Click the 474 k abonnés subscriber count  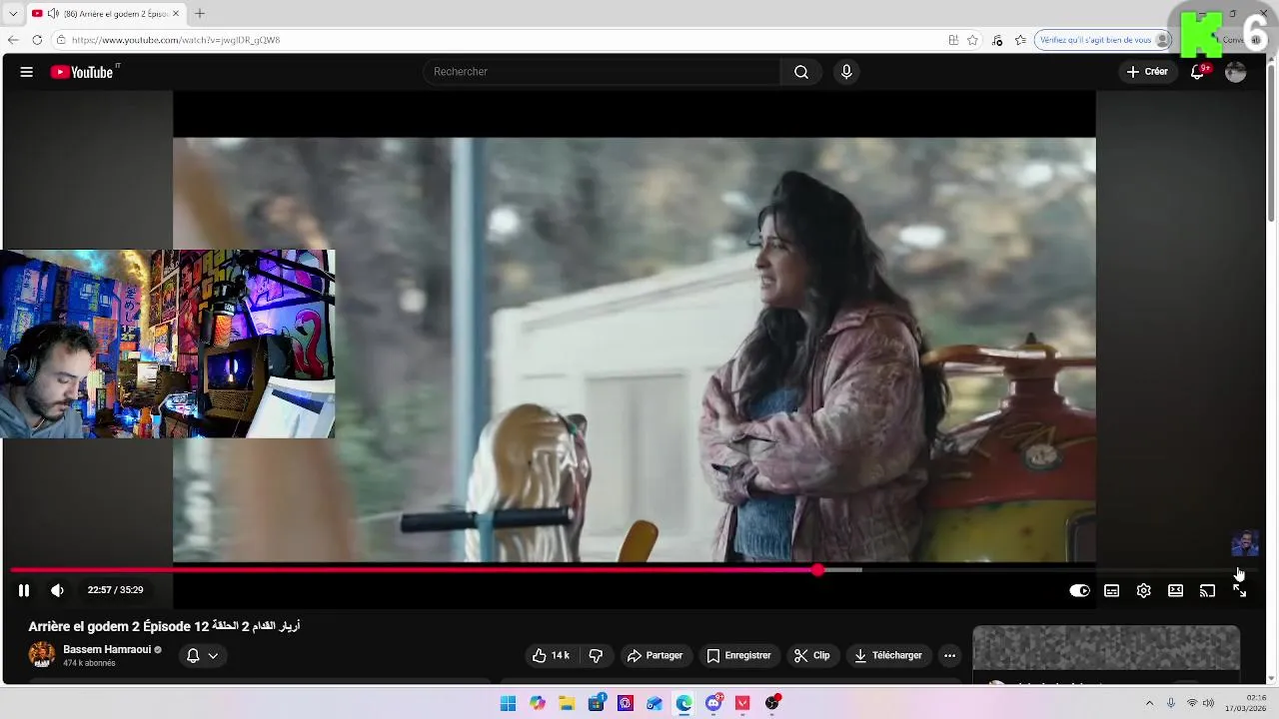pyautogui.click(x=90, y=663)
